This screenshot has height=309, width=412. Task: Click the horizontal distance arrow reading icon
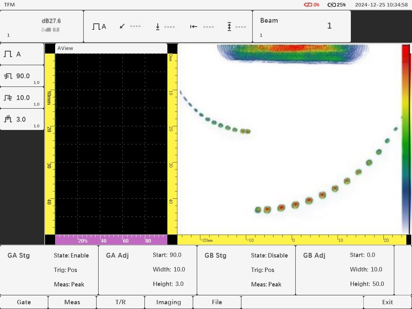[194, 27]
